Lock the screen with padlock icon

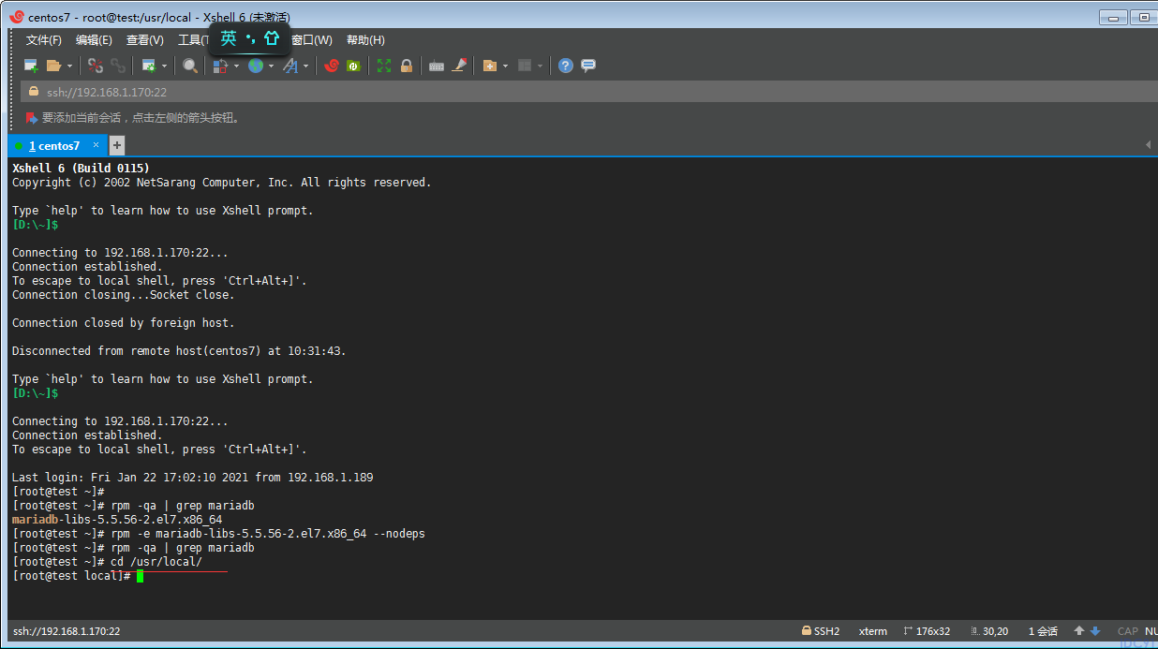[407, 66]
